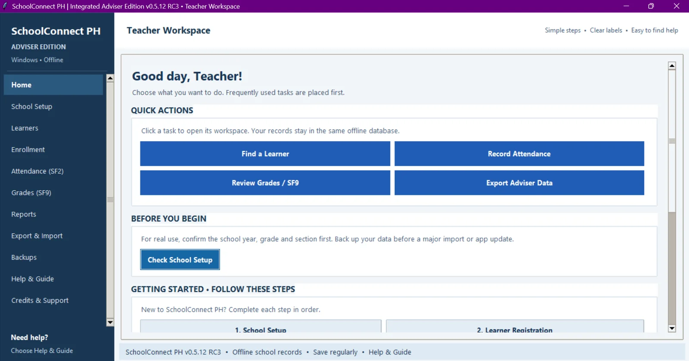Click sidebar scrollbar down arrow

tap(110, 322)
